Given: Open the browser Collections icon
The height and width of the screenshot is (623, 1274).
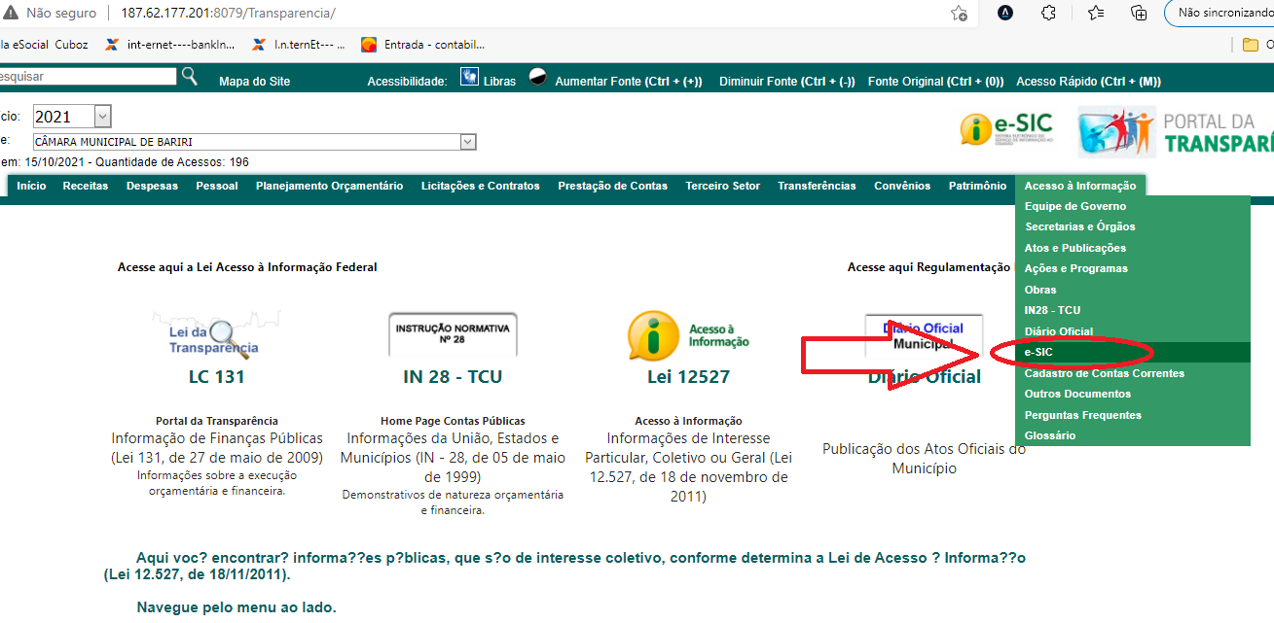Looking at the screenshot, I should (1139, 14).
